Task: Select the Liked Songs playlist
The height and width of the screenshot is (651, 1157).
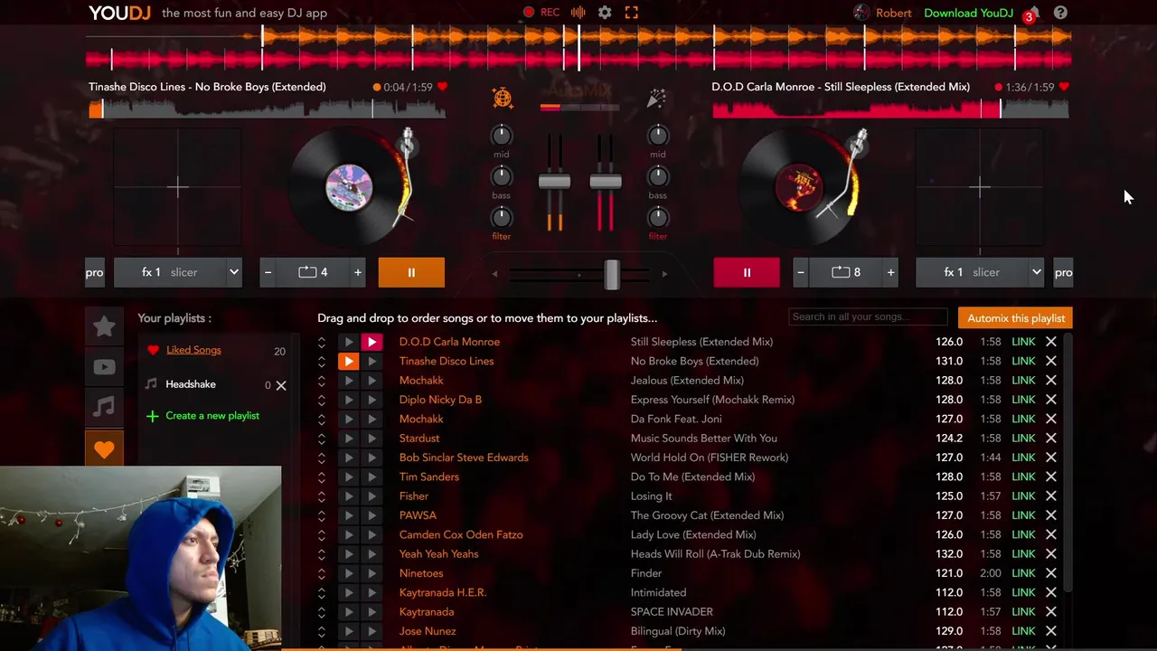Action: coord(193,350)
